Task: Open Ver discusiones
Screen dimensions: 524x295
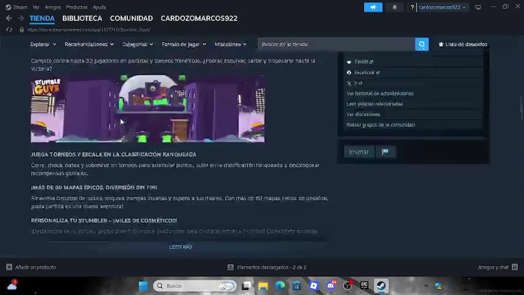Action: (x=363, y=114)
